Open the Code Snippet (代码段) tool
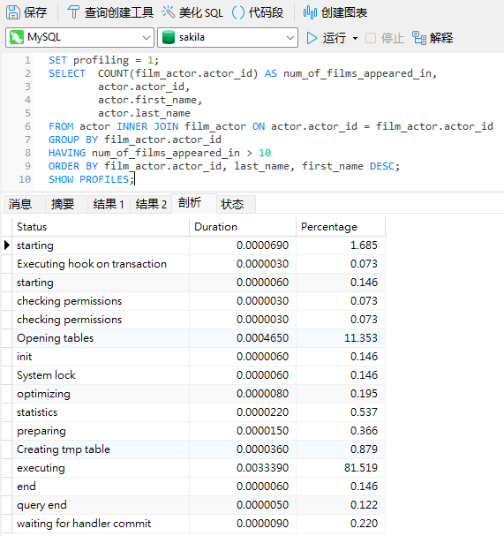Image resolution: width=504 pixels, height=536 pixels. (x=258, y=12)
